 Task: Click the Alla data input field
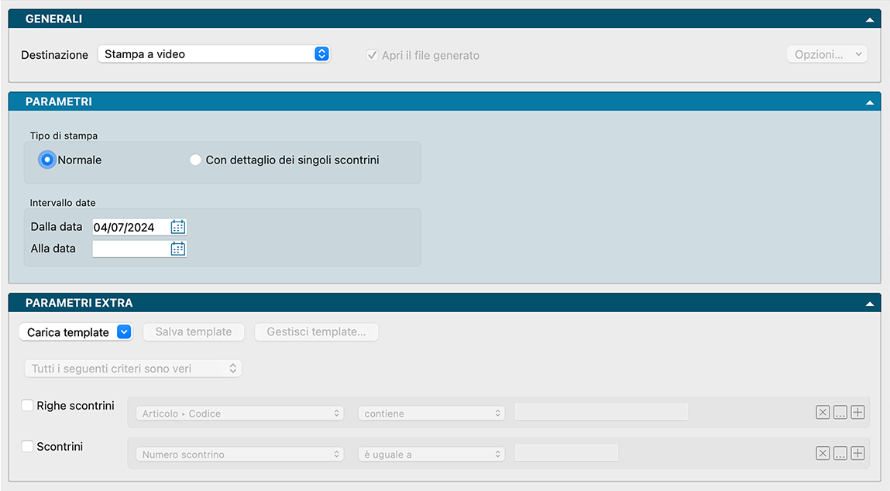pyautogui.click(x=130, y=249)
